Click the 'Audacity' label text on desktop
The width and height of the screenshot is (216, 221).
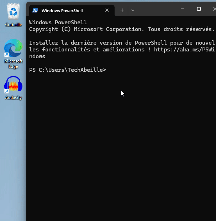point(13,97)
